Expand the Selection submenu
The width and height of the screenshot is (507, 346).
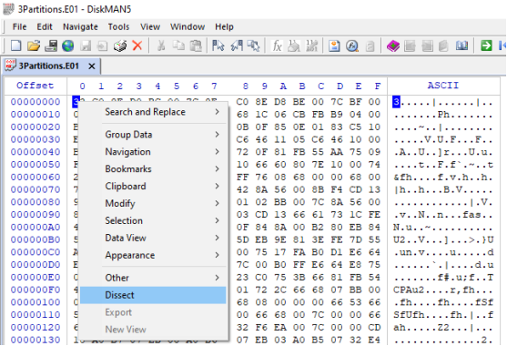coord(153,220)
